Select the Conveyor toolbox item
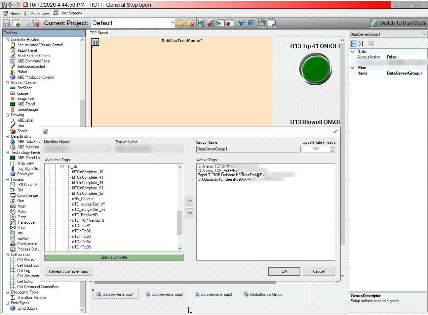The image size is (428, 315). (25, 174)
